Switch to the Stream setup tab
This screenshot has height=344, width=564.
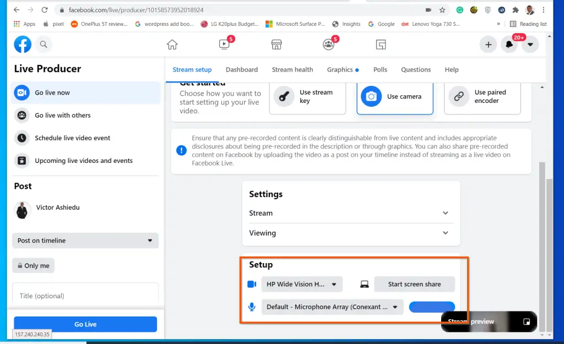pyautogui.click(x=192, y=69)
